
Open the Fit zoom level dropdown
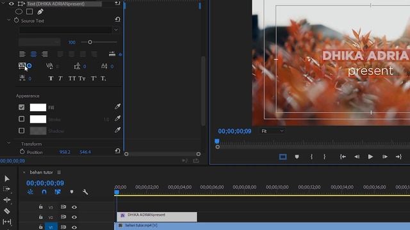(272, 131)
